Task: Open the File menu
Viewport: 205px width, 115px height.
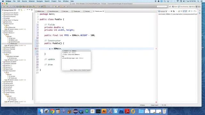Action: [14, 1]
